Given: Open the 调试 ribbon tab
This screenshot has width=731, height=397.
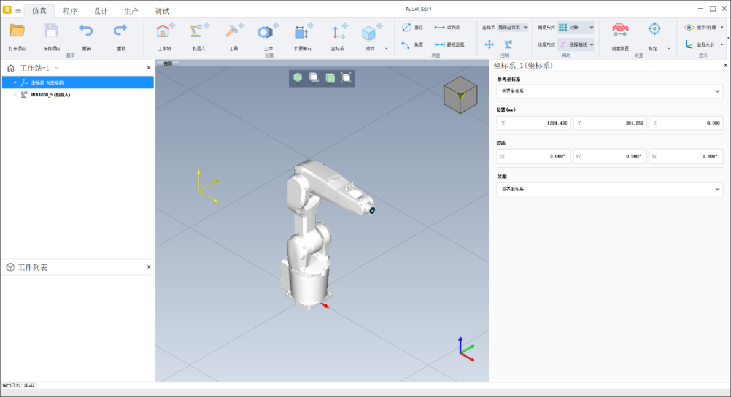Looking at the screenshot, I should click(162, 11).
